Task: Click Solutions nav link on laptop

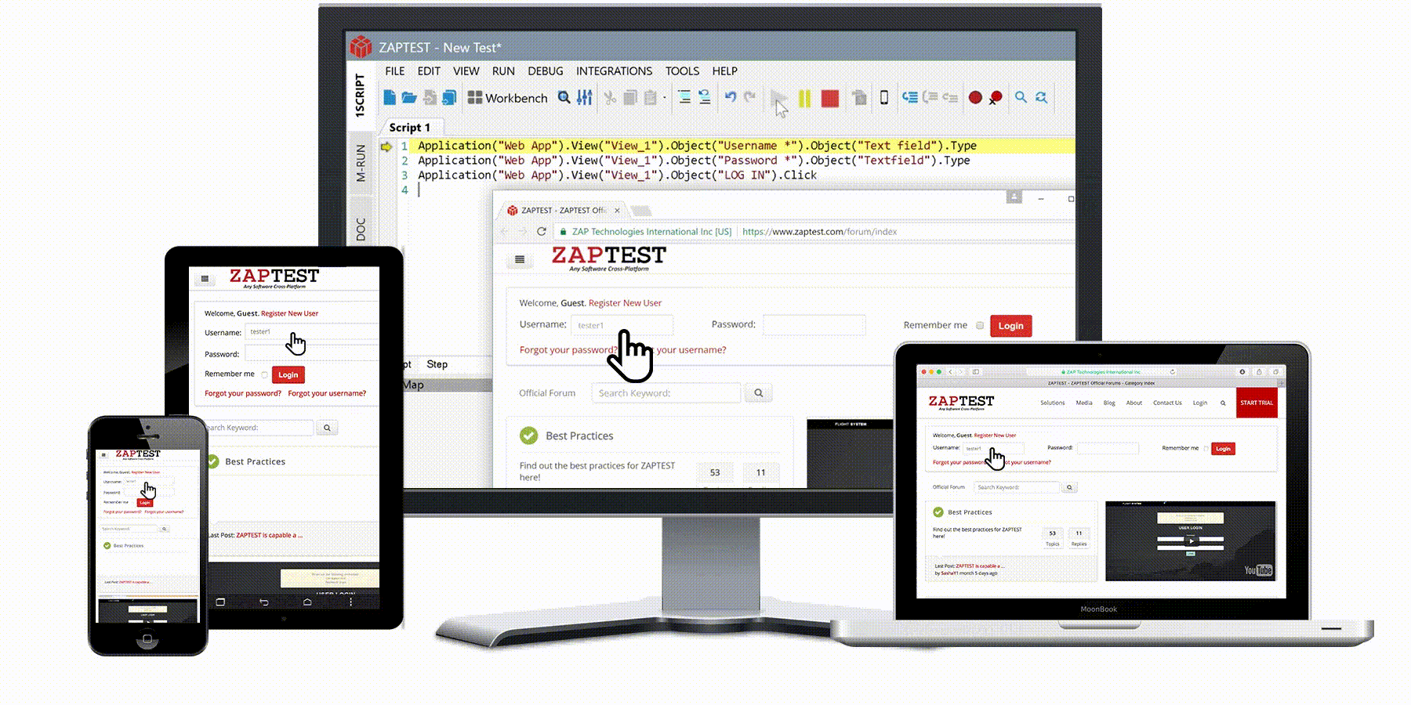Action: click(x=1053, y=403)
